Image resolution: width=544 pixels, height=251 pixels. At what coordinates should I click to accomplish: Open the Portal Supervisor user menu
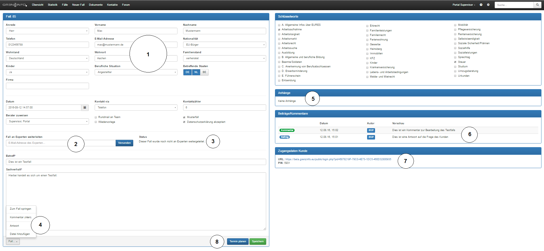pyautogui.click(x=463, y=5)
